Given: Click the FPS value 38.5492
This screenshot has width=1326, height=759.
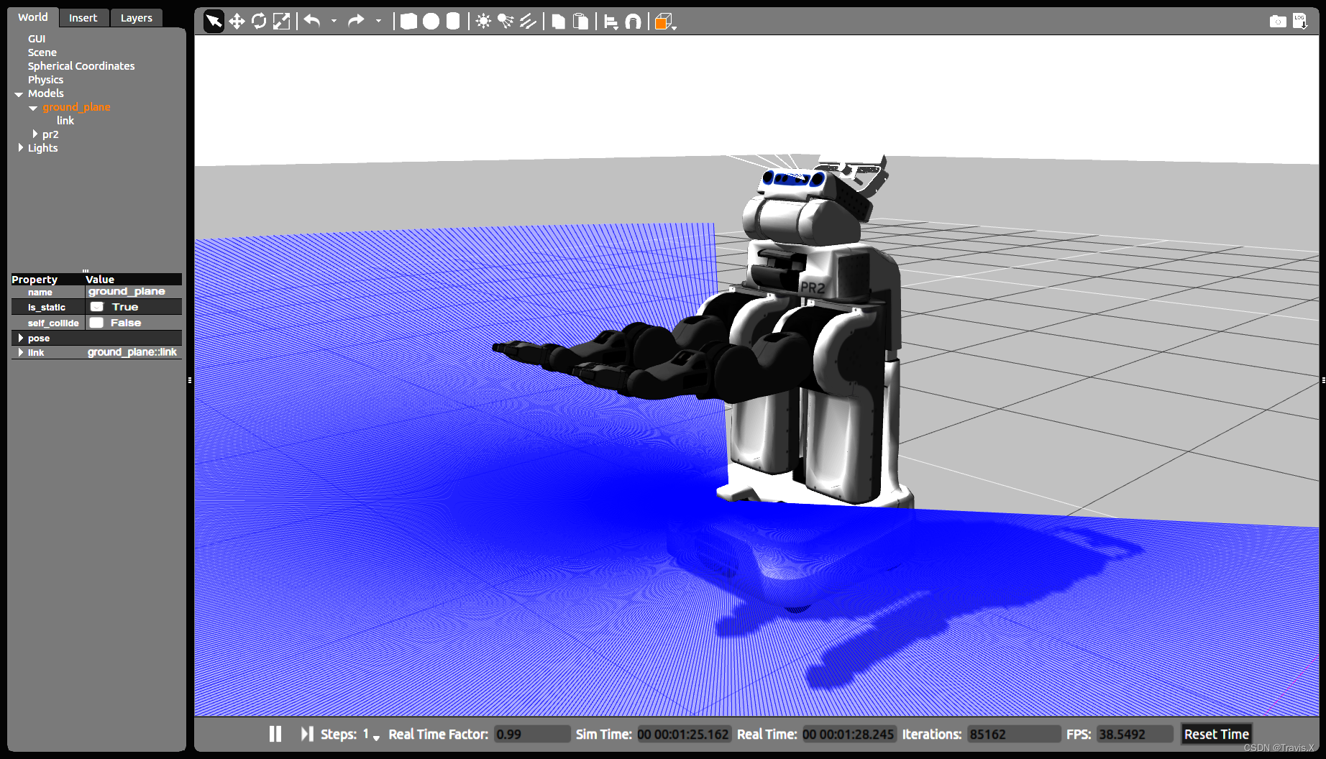Looking at the screenshot, I should pyautogui.click(x=1135, y=734).
